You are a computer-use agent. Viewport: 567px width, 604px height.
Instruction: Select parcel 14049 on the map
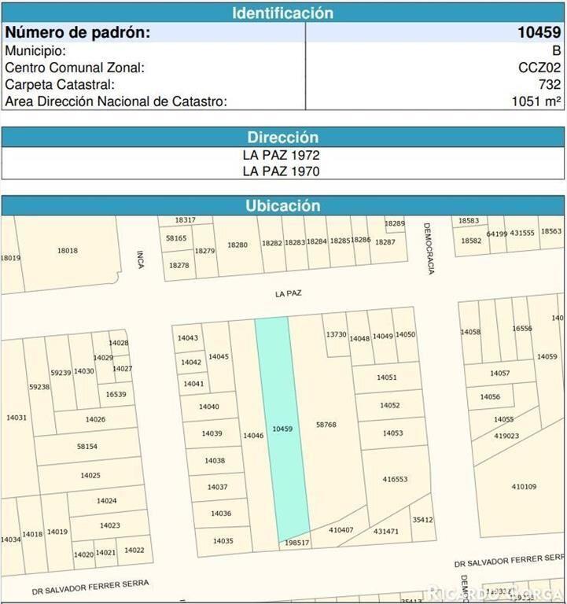coord(382,336)
